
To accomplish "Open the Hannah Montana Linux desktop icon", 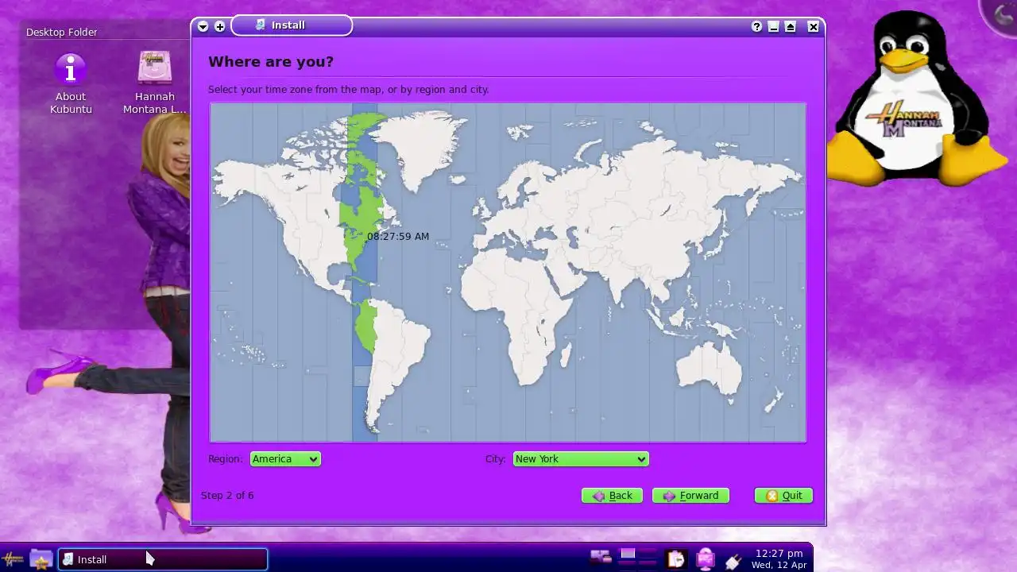I will click(x=155, y=83).
